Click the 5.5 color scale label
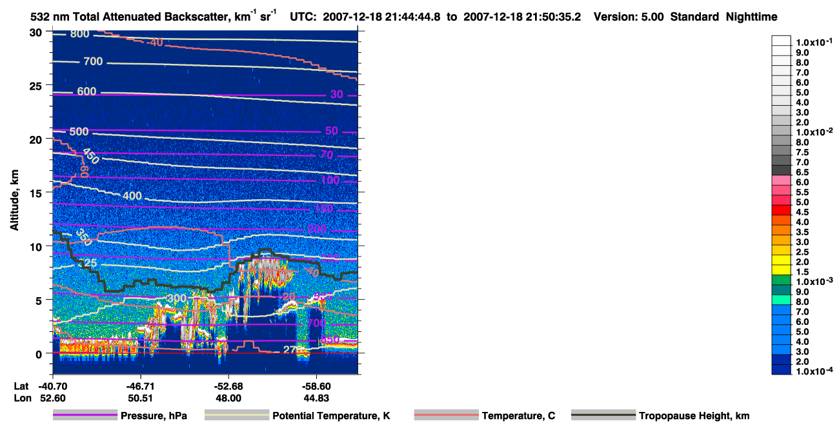 (x=802, y=191)
